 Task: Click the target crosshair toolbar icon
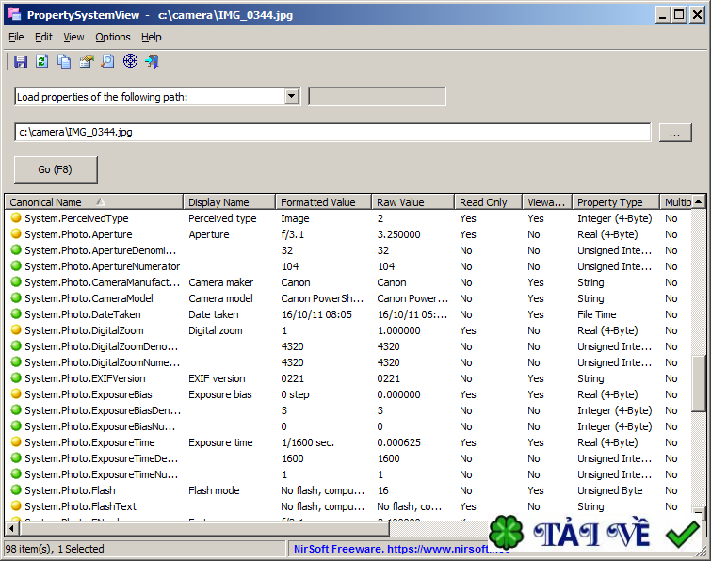pos(130,61)
